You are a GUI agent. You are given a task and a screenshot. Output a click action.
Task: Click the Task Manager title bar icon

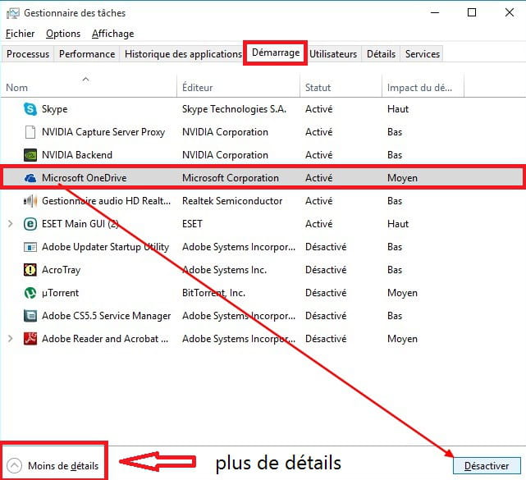click(13, 13)
